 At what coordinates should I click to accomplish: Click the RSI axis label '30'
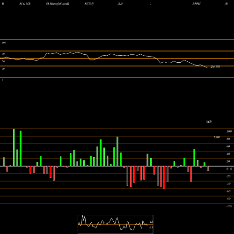coord(3,69)
